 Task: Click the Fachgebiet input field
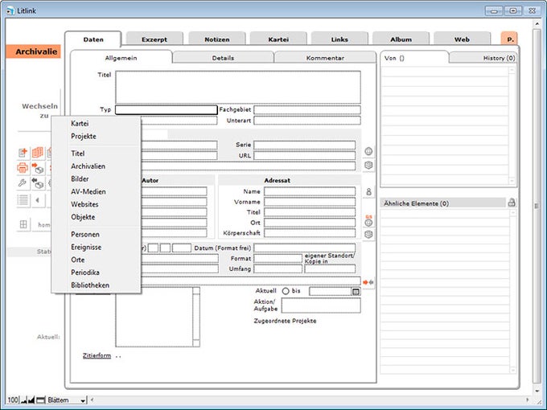pos(307,110)
